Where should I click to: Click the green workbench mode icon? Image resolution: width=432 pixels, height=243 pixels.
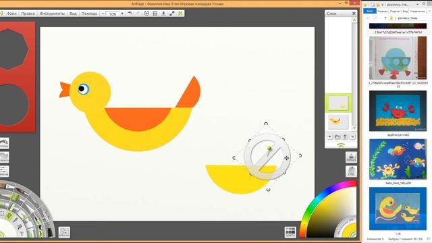180,13
